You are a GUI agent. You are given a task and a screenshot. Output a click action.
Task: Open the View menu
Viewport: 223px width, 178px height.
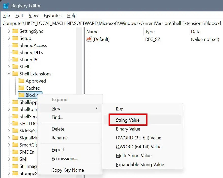(x=33, y=15)
